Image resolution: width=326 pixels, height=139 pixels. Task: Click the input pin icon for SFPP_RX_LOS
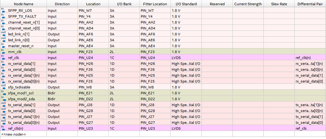click(3, 10)
